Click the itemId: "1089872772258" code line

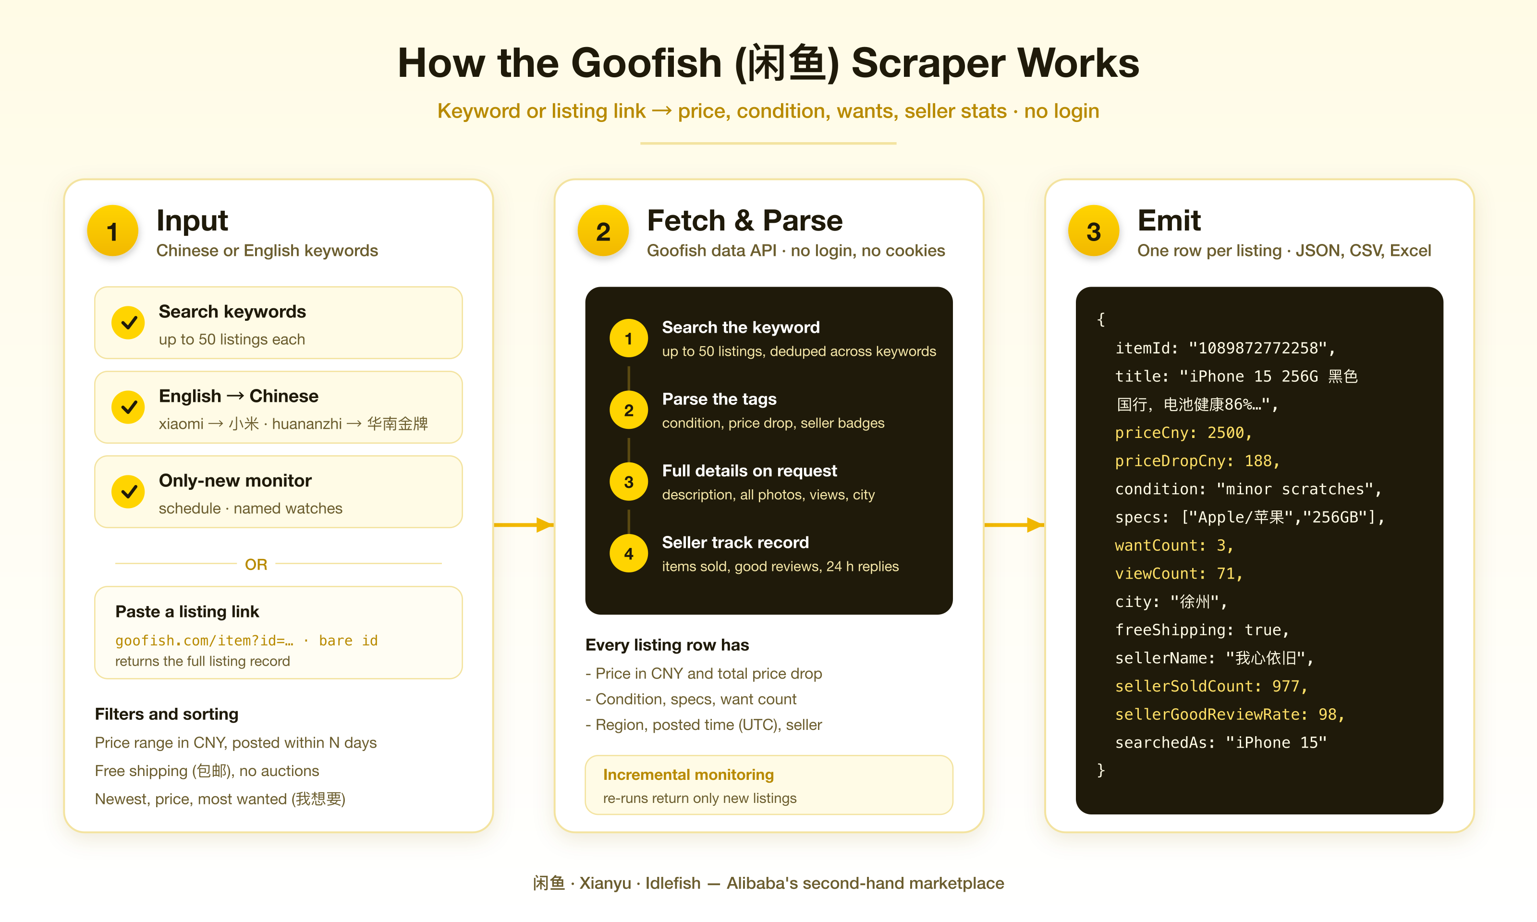pyautogui.click(x=1224, y=348)
